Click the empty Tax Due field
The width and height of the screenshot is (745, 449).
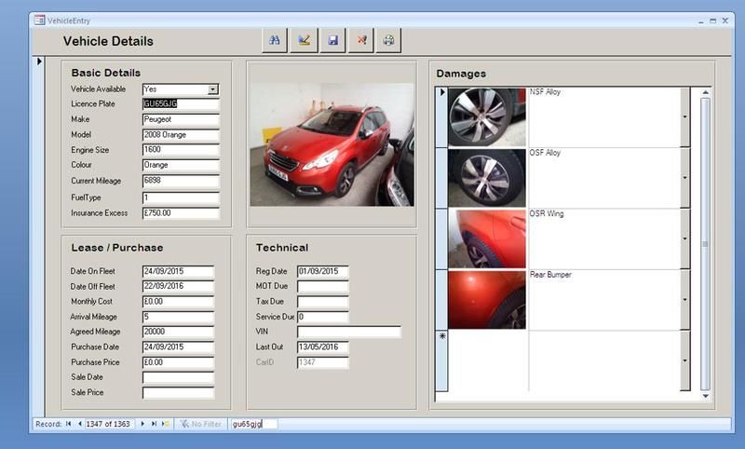pos(322,302)
